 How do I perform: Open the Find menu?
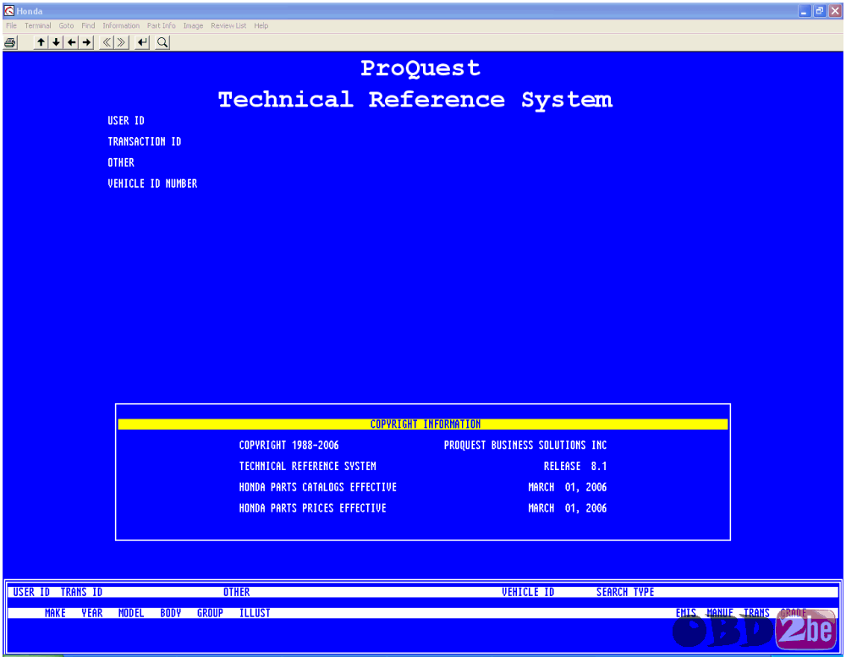(88, 25)
